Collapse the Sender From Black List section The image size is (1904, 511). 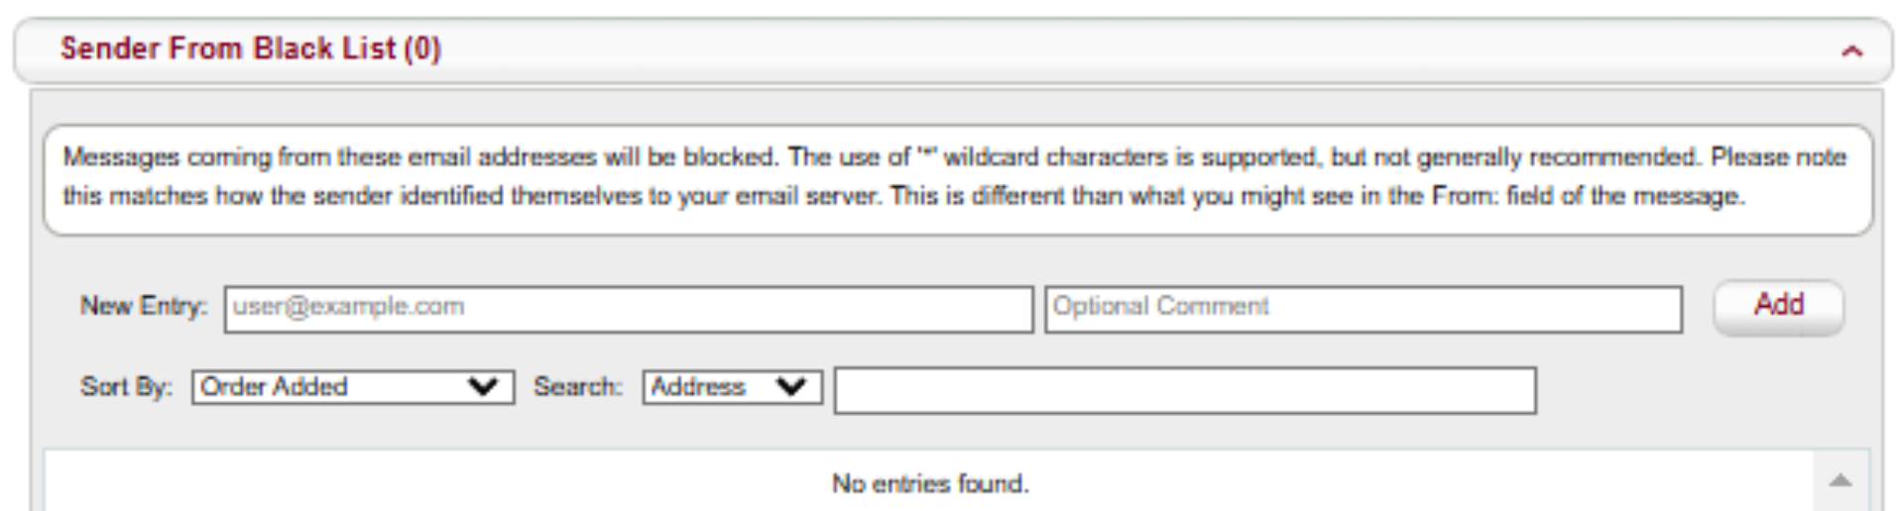coord(1851,51)
